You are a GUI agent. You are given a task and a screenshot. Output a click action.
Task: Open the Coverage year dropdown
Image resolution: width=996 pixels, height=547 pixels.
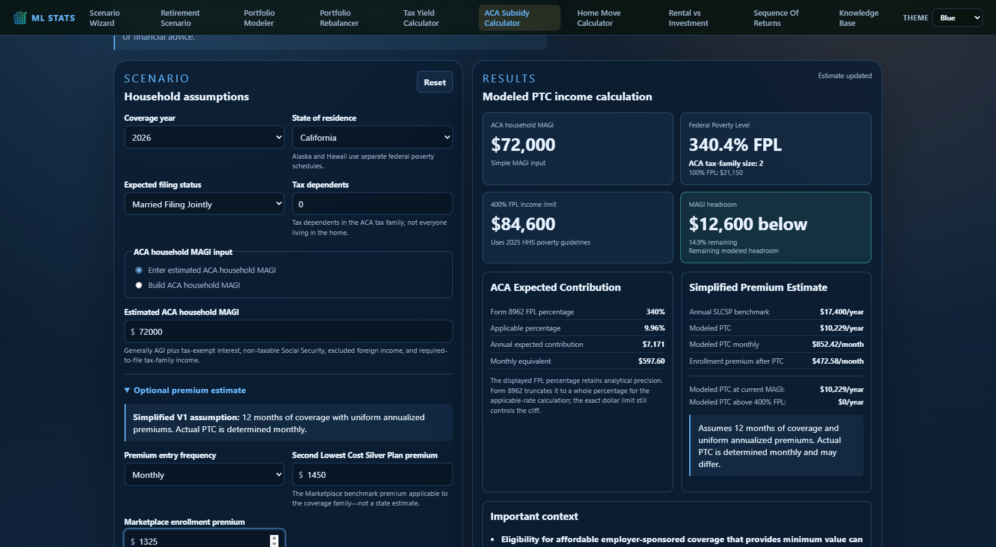pos(204,137)
